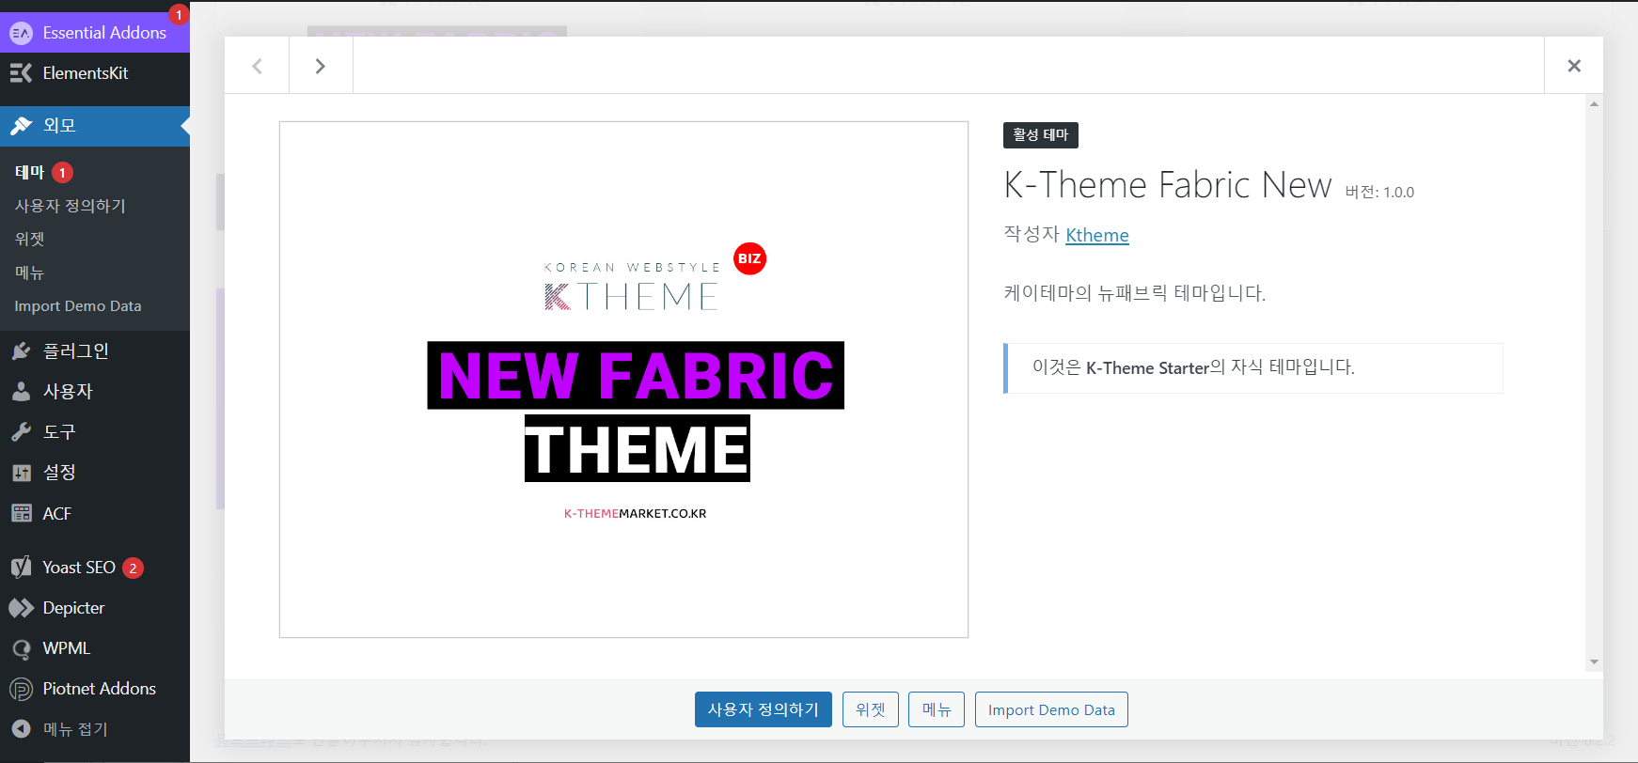Click the Essential Addons notification badge

coord(179,15)
